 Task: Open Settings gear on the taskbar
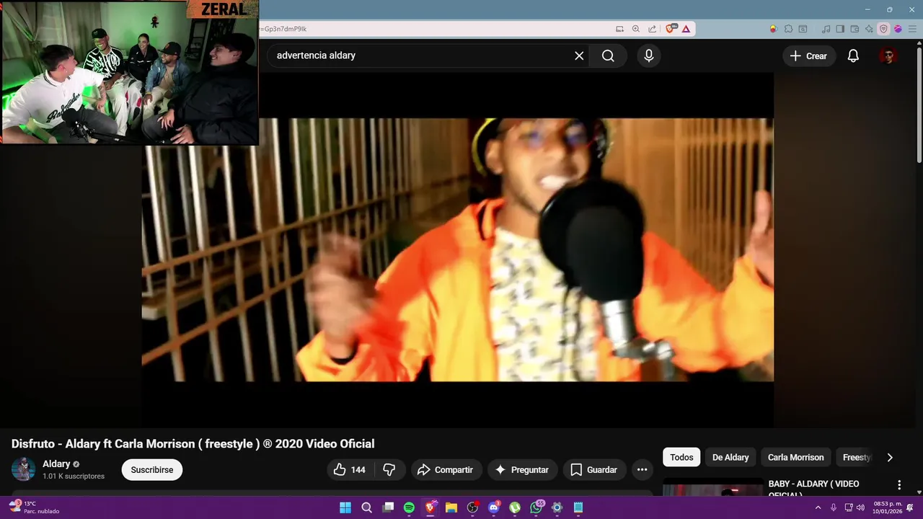point(557,507)
